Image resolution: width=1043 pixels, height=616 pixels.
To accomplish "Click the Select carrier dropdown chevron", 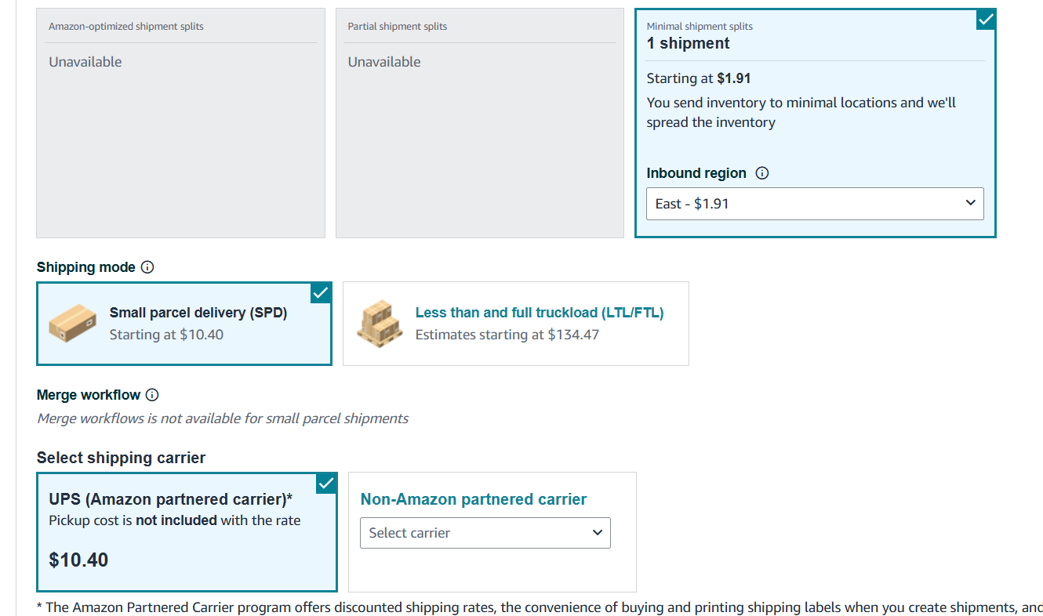I will click(x=597, y=533).
